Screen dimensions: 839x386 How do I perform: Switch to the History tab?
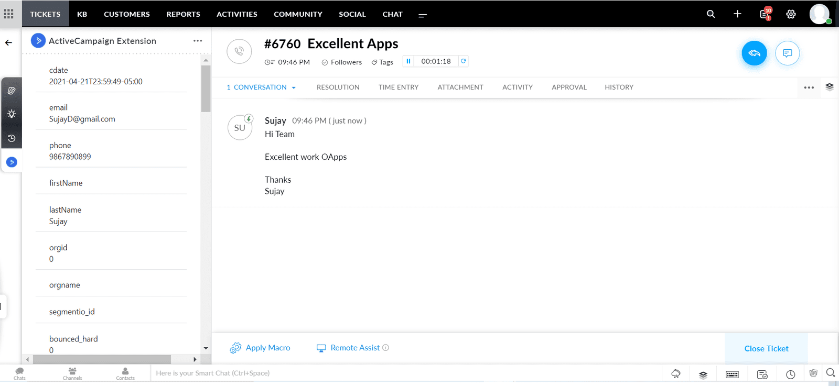(619, 87)
